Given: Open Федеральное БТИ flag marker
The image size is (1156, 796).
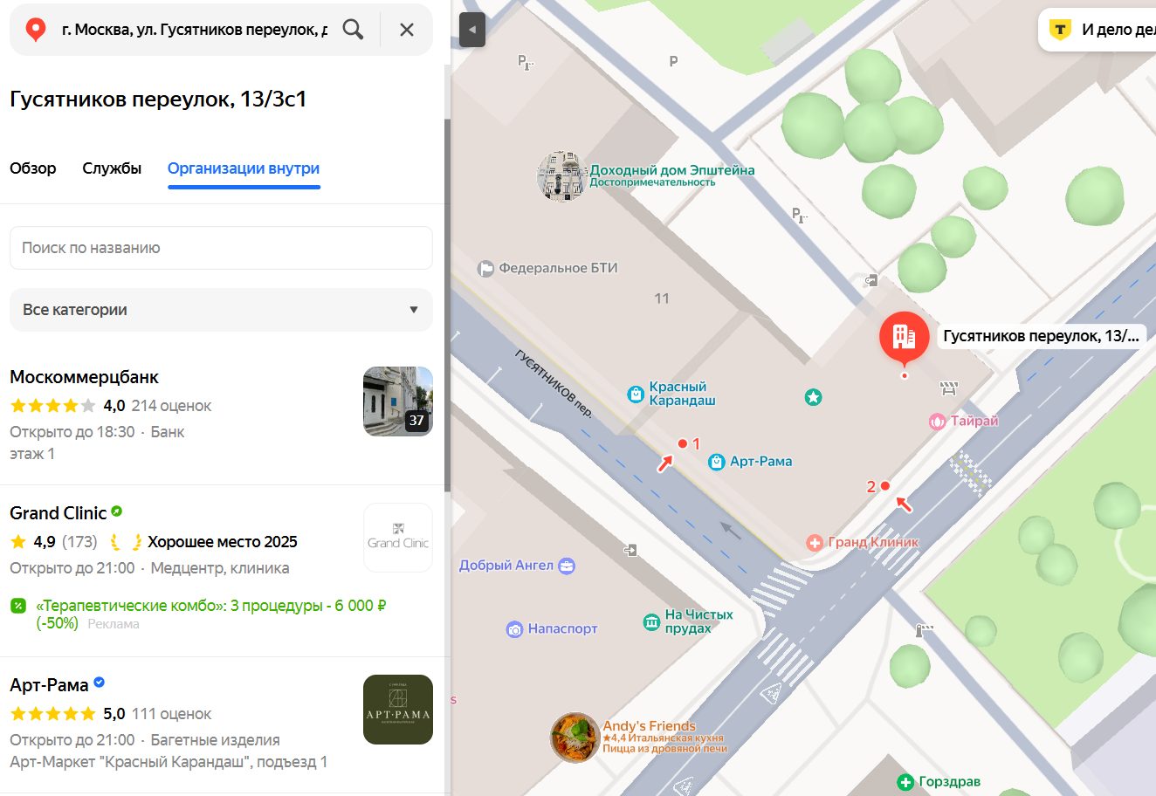Looking at the screenshot, I should (486, 269).
